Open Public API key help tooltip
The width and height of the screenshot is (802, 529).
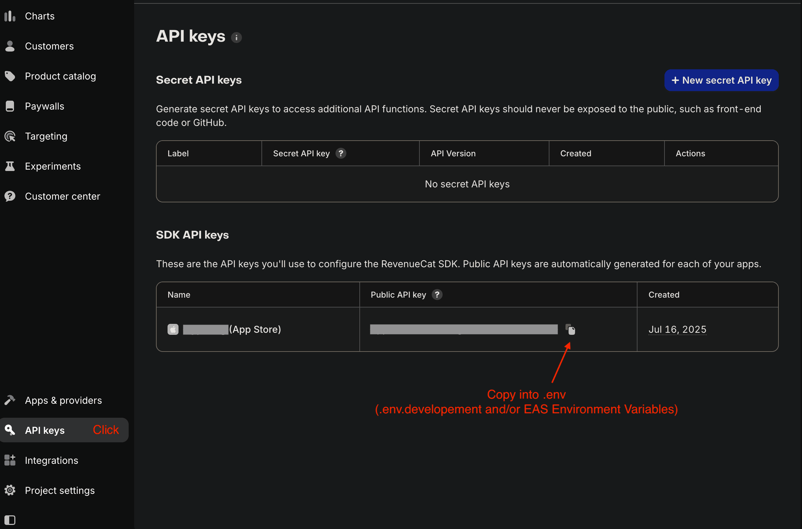pos(437,295)
